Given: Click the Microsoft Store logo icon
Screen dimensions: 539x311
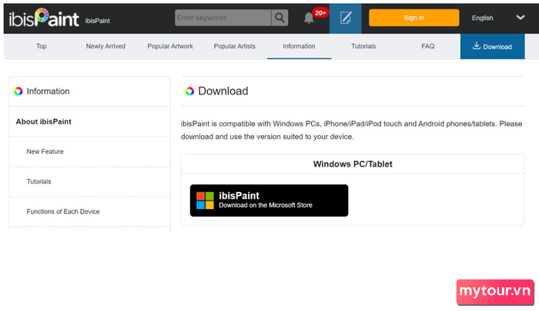Looking at the screenshot, I should (205, 200).
